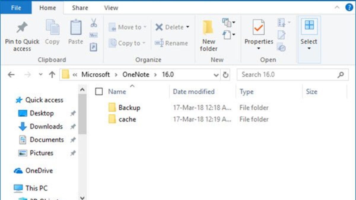
Task: Select the Backup folder
Action: point(129,108)
